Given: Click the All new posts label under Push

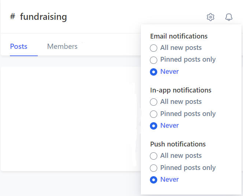Looking at the screenshot, I should pyautogui.click(x=181, y=156).
